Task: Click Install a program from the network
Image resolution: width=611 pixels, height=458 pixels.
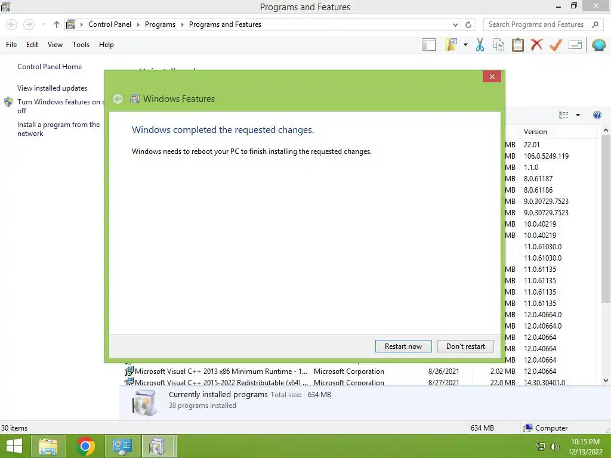Action: 58,129
